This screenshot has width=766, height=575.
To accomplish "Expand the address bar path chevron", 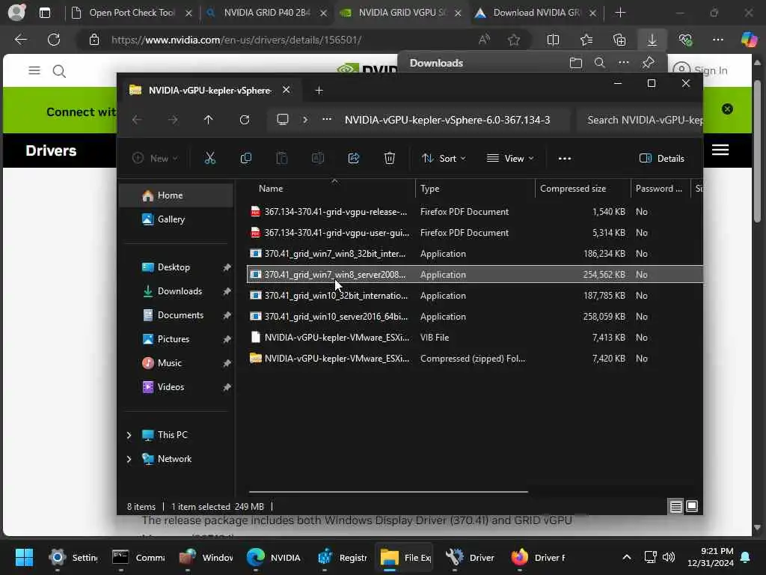I will point(305,120).
